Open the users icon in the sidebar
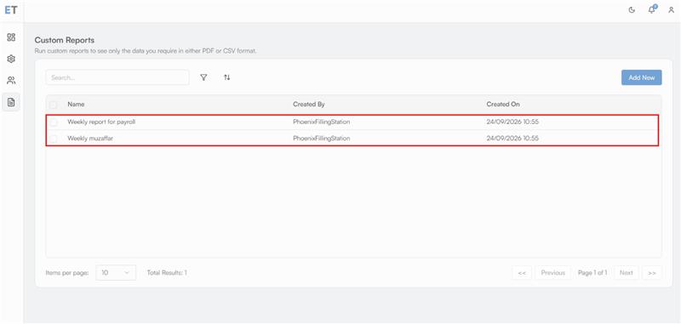The height and width of the screenshot is (324, 681). click(11, 80)
